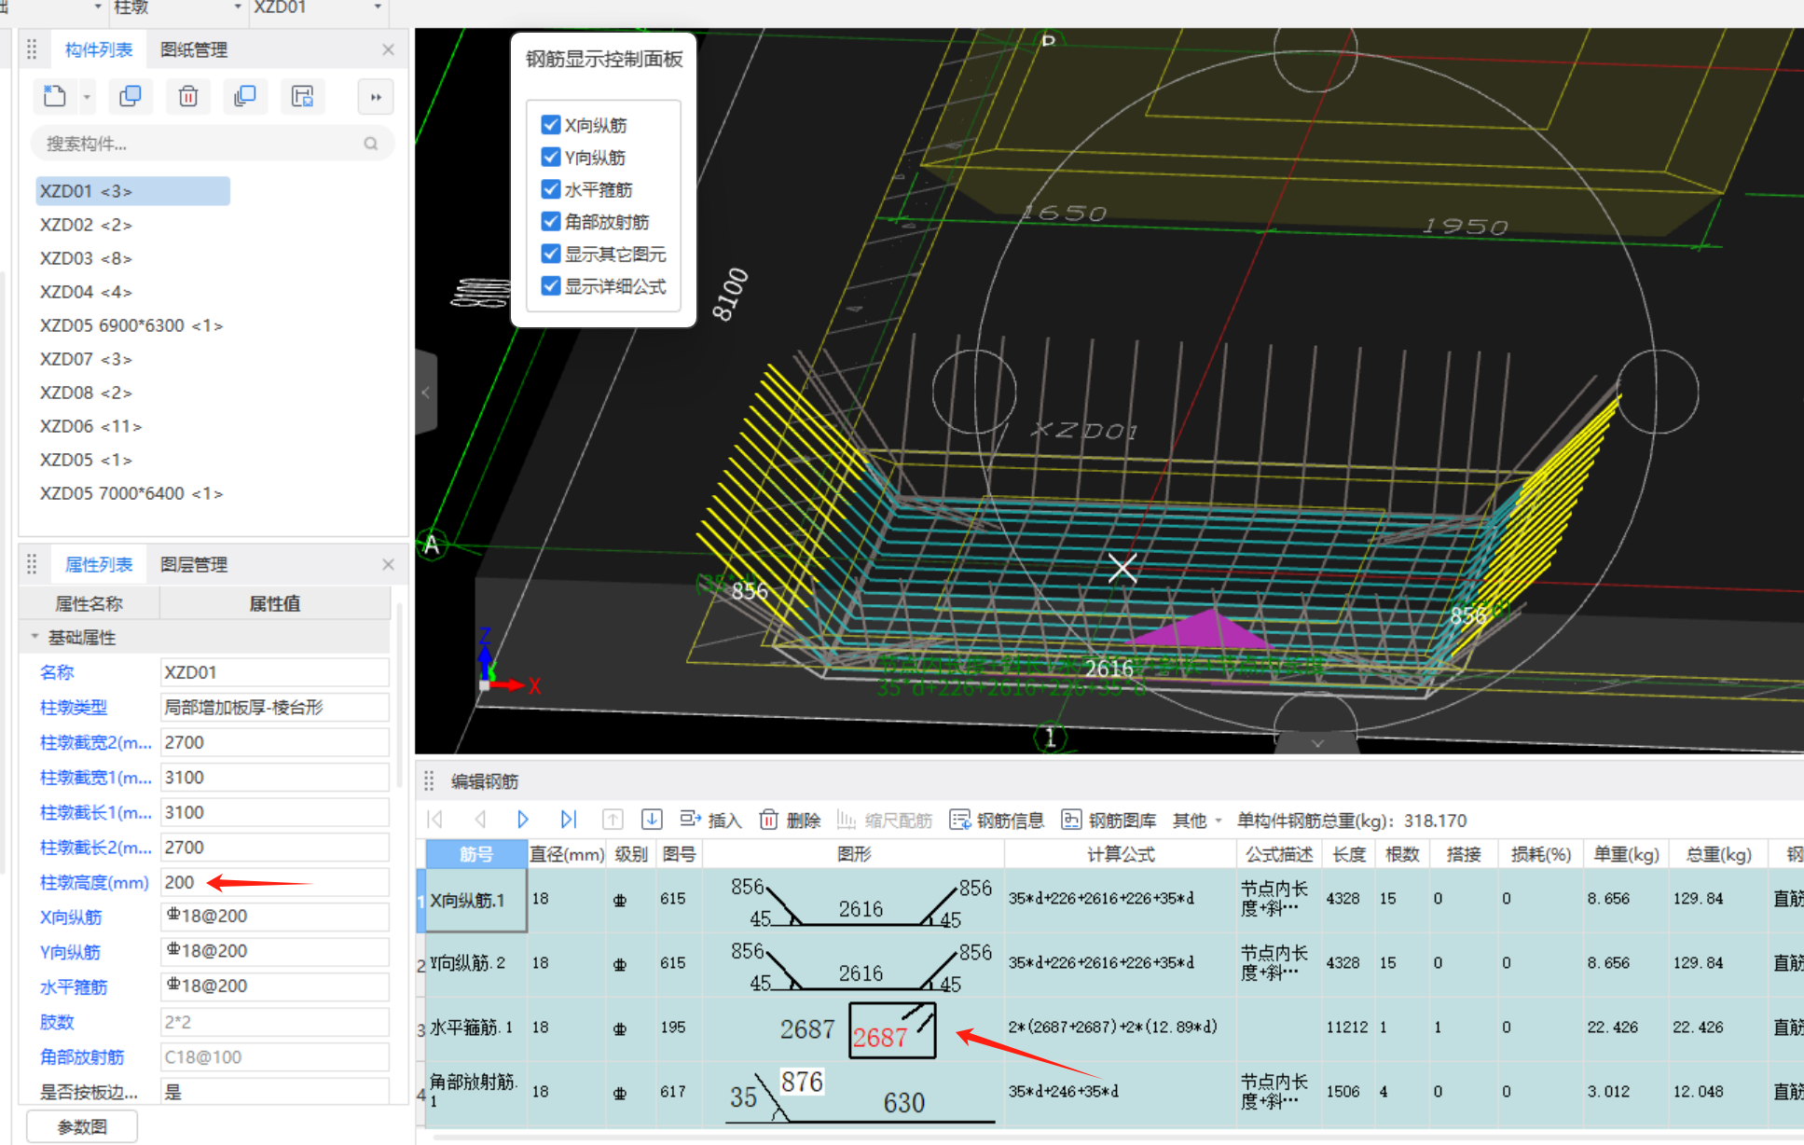Image resolution: width=1804 pixels, height=1145 pixels.
Task: Click the copy component icon
Action: pyautogui.click(x=131, y=96)
